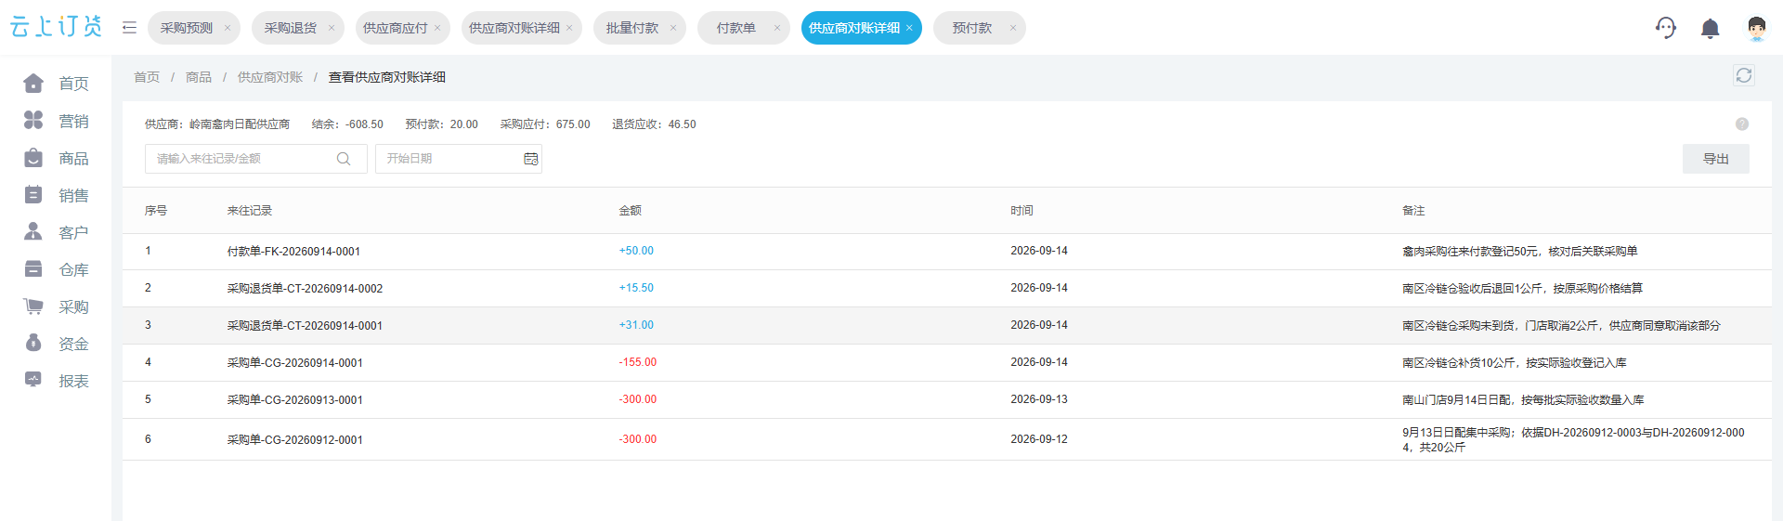The width and height of the screenshot is (1783, 521).
Task: Go to 首页 in the sidebar
Action: point(56,84)
